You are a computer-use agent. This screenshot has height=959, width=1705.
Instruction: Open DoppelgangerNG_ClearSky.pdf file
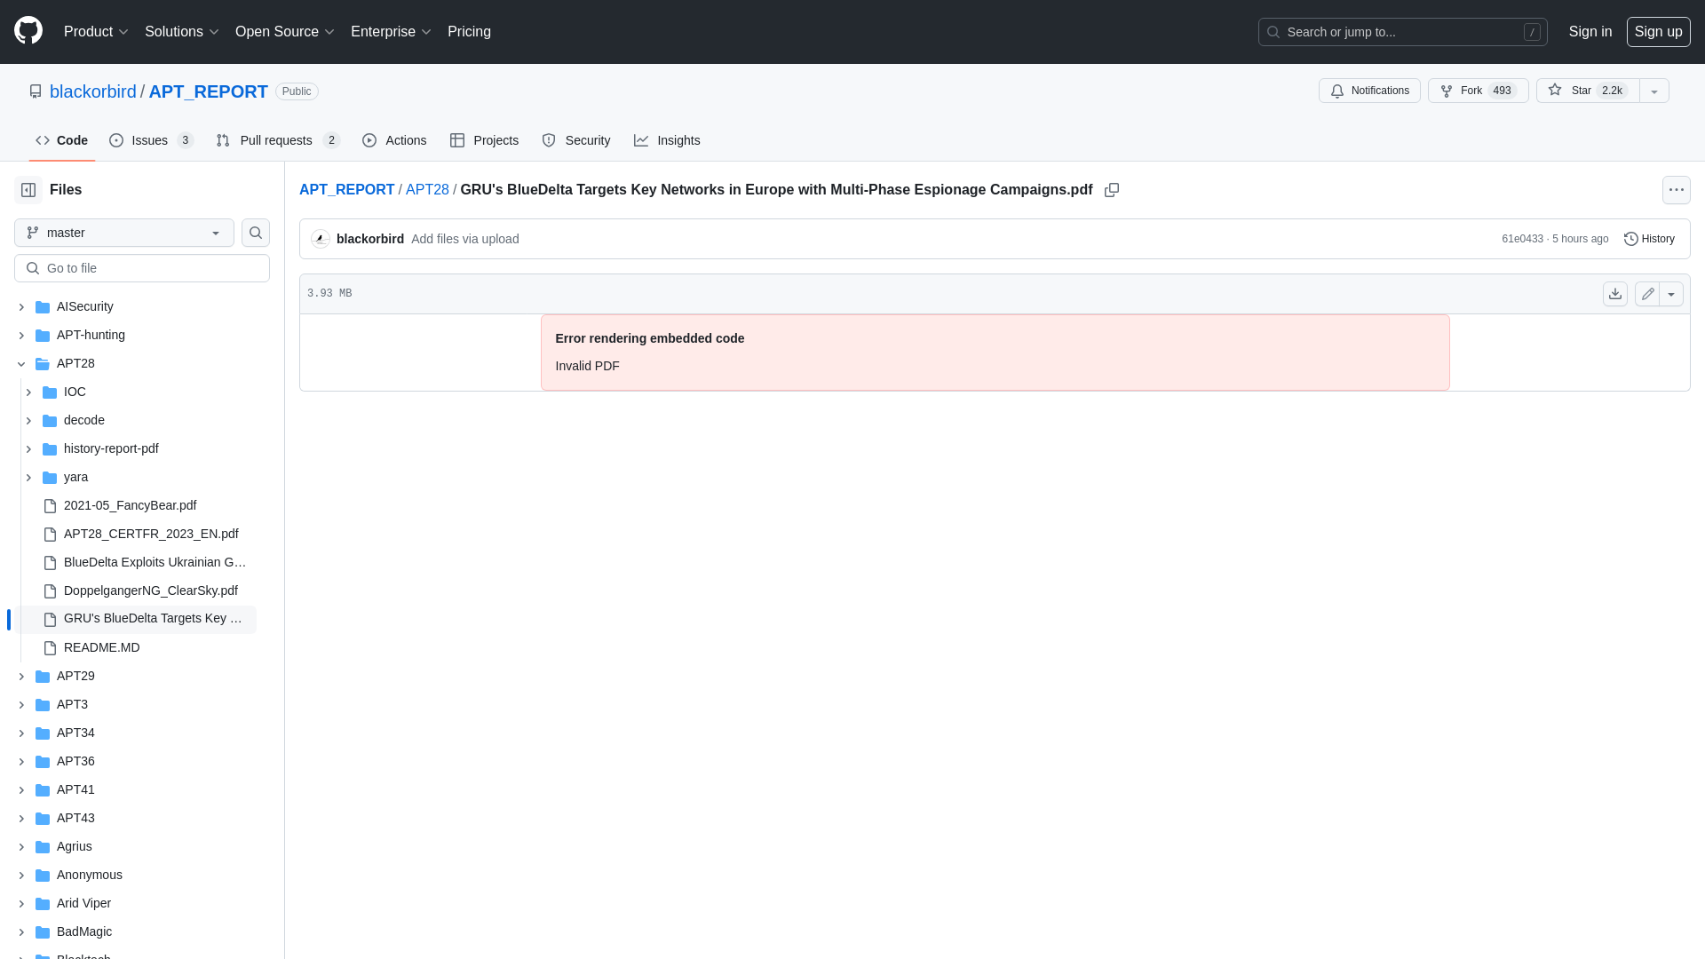click(x=151, y=590)
